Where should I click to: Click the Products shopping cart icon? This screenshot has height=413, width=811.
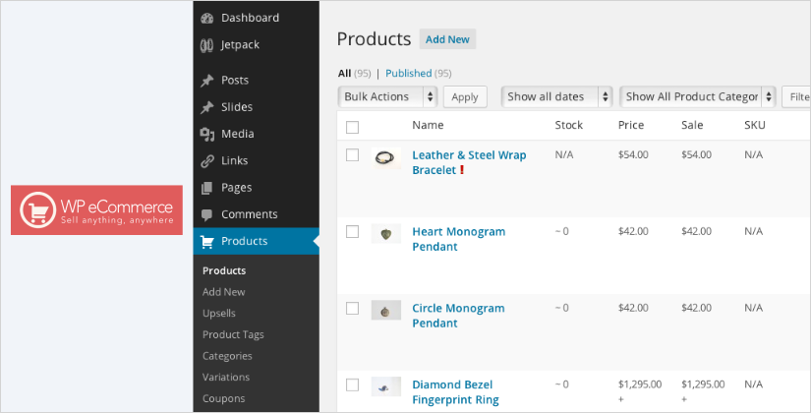[x=206, y=241]
